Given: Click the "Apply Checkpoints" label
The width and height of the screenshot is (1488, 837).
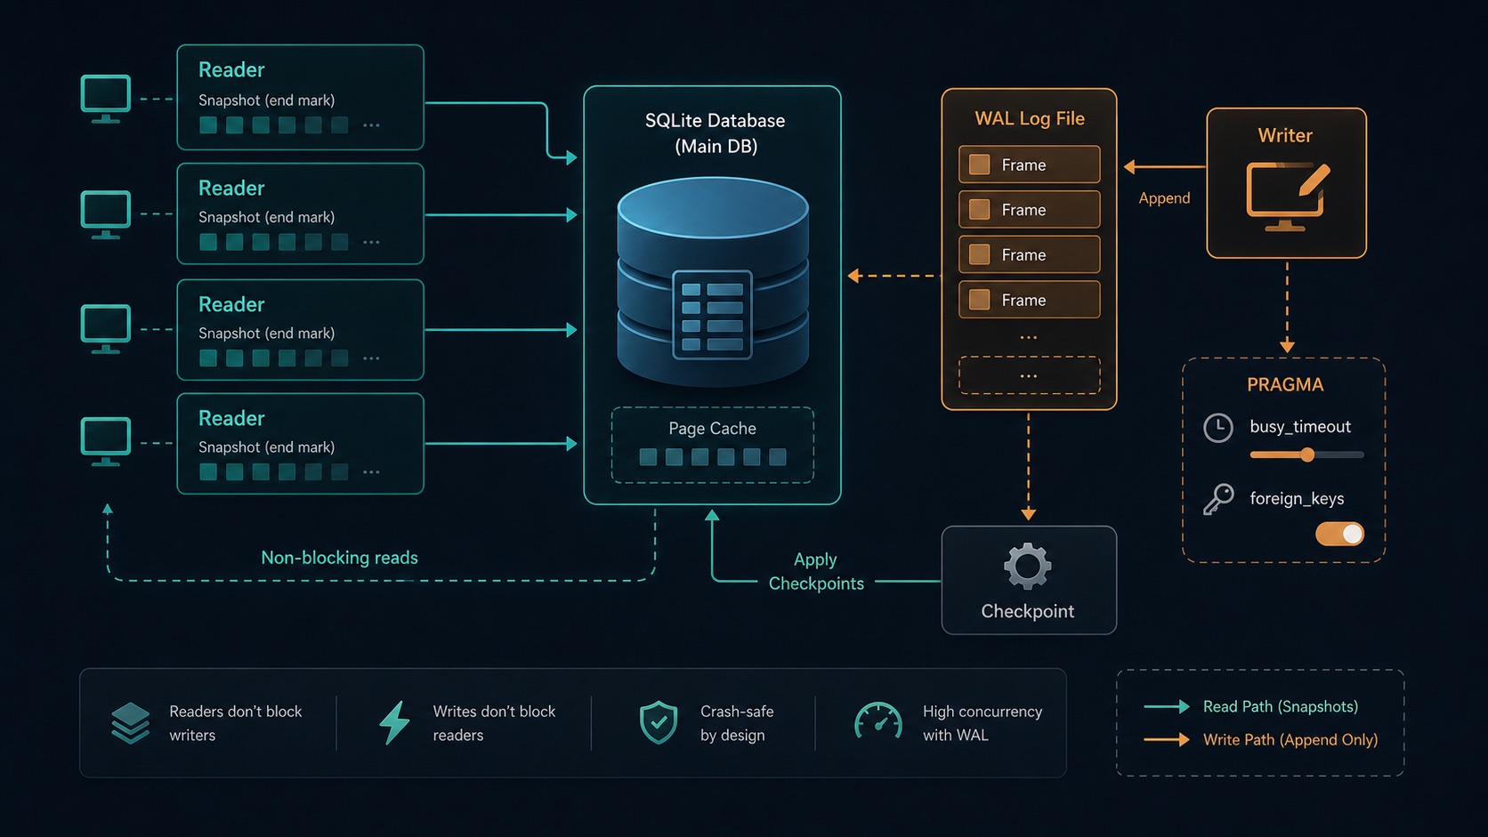Looking at the screenshot, I should pos(816,571).
